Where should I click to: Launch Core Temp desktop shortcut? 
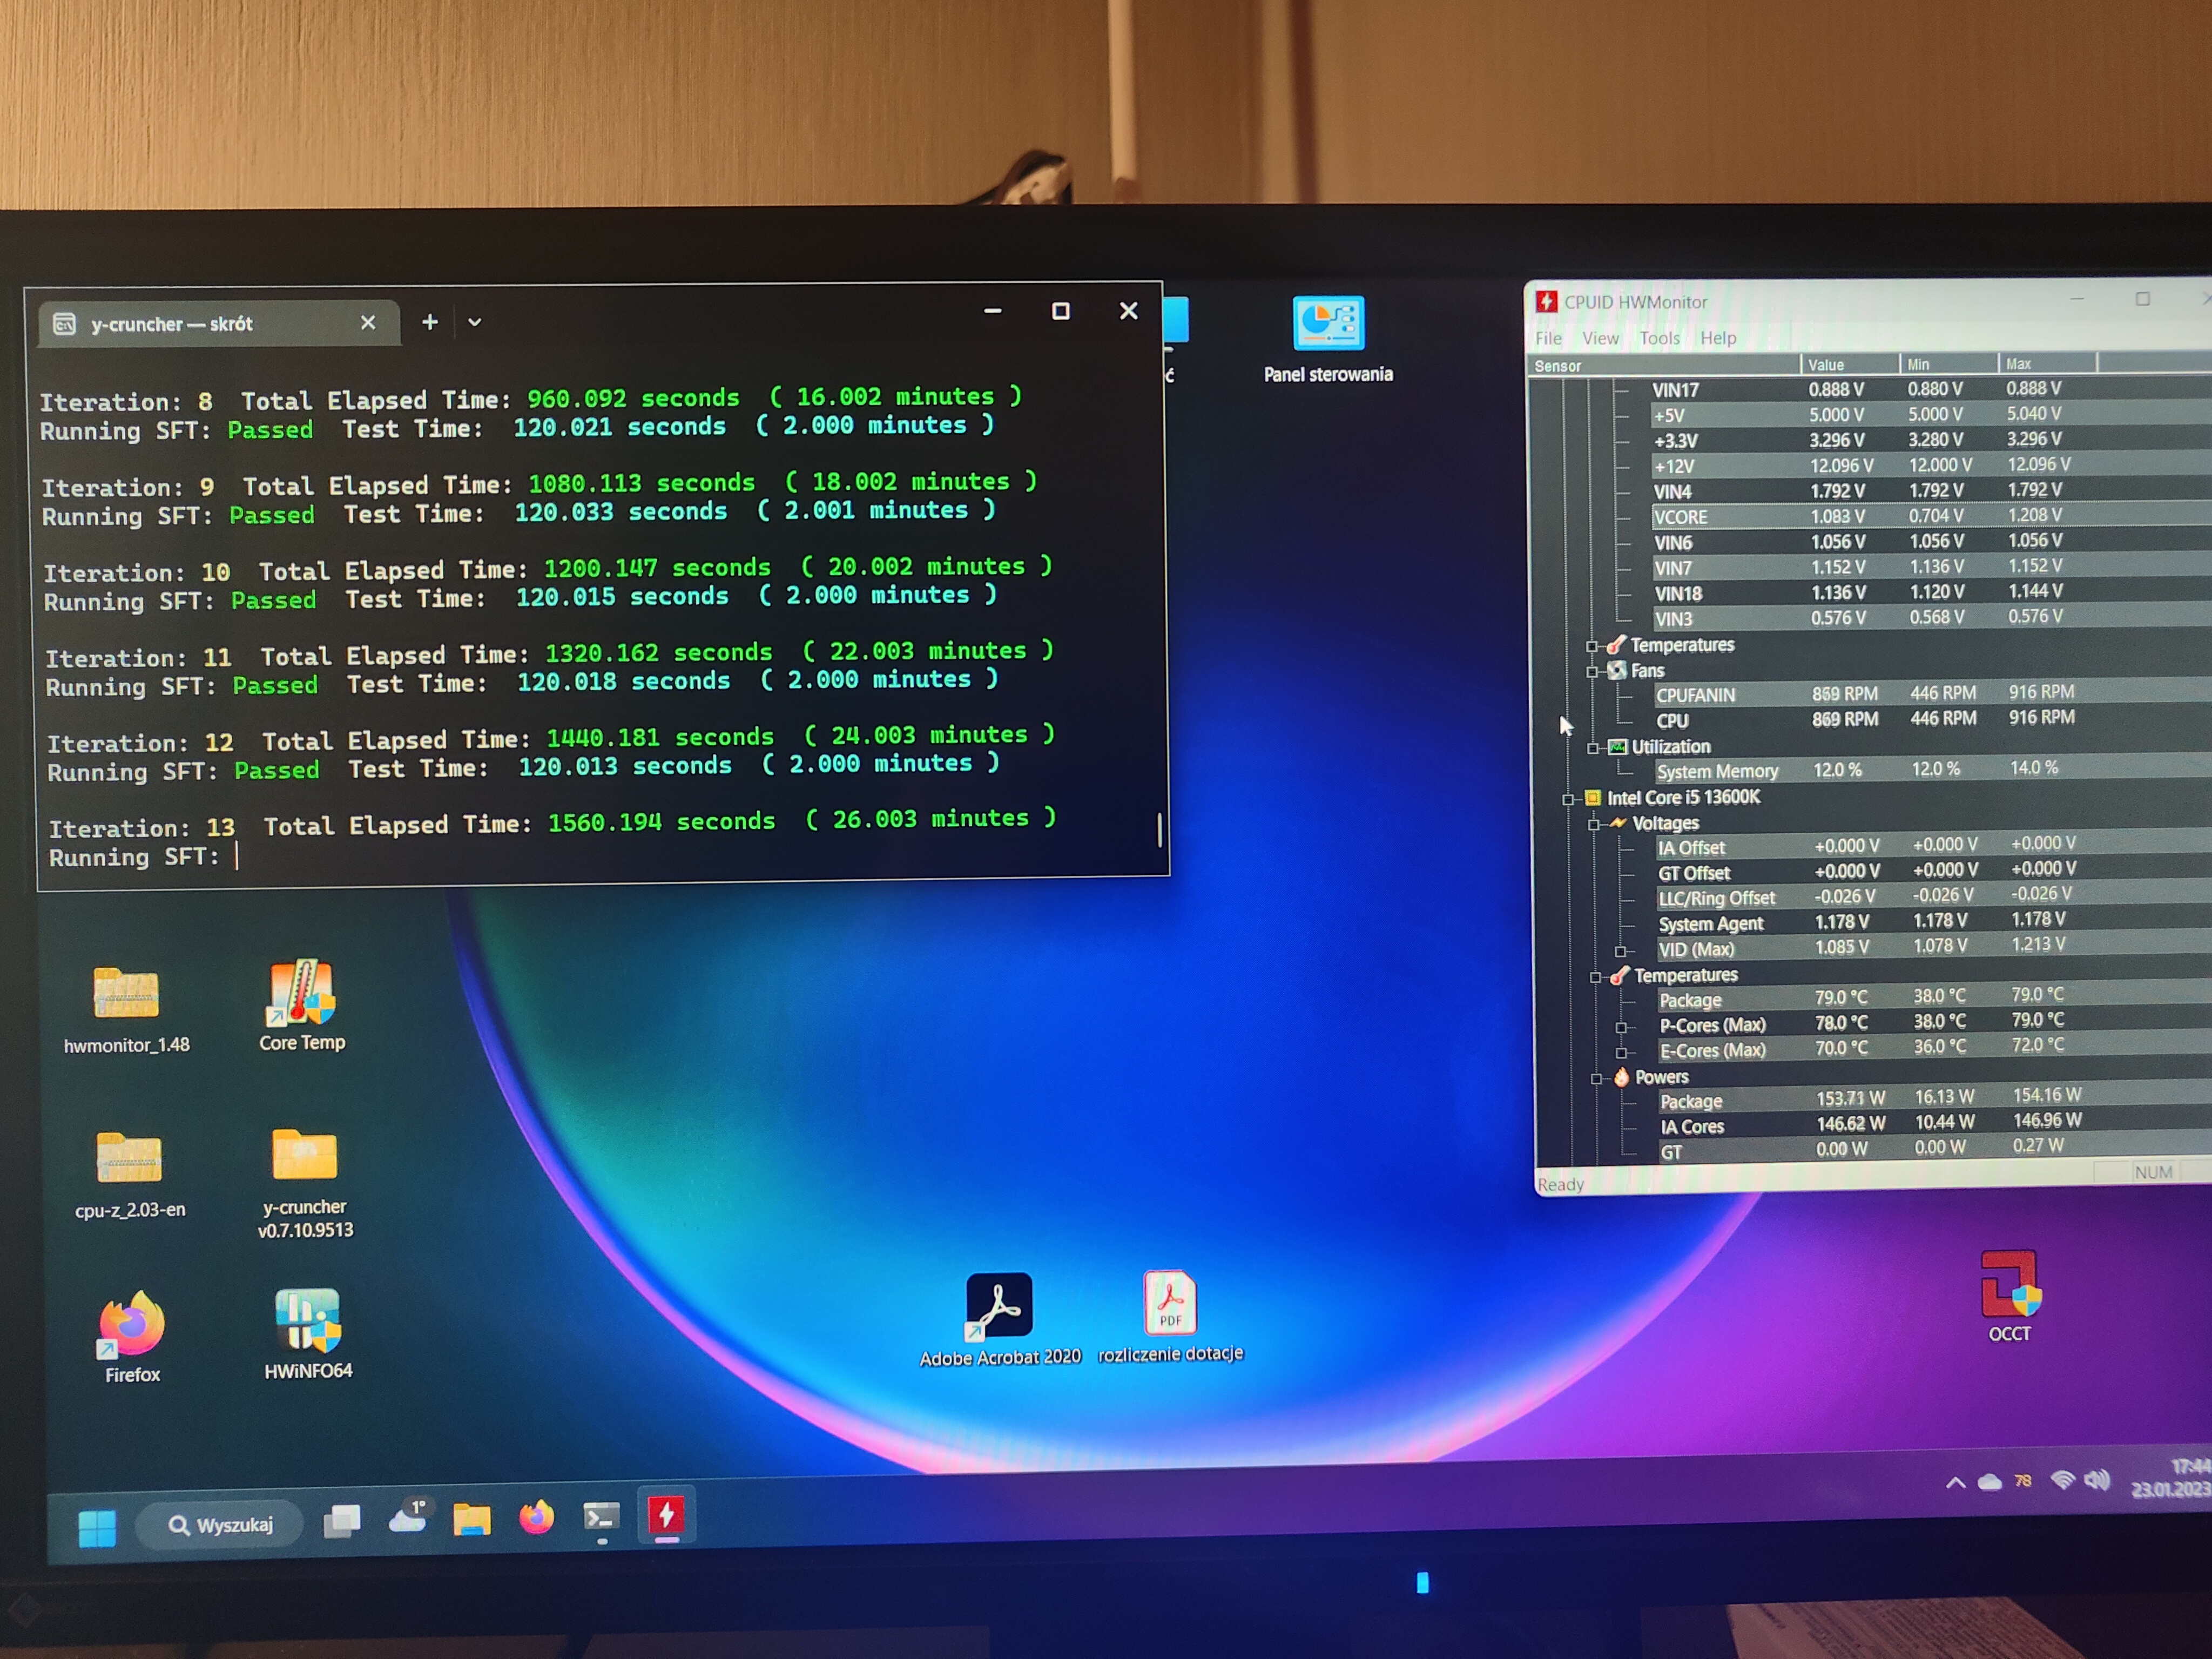pos(302,1004)
